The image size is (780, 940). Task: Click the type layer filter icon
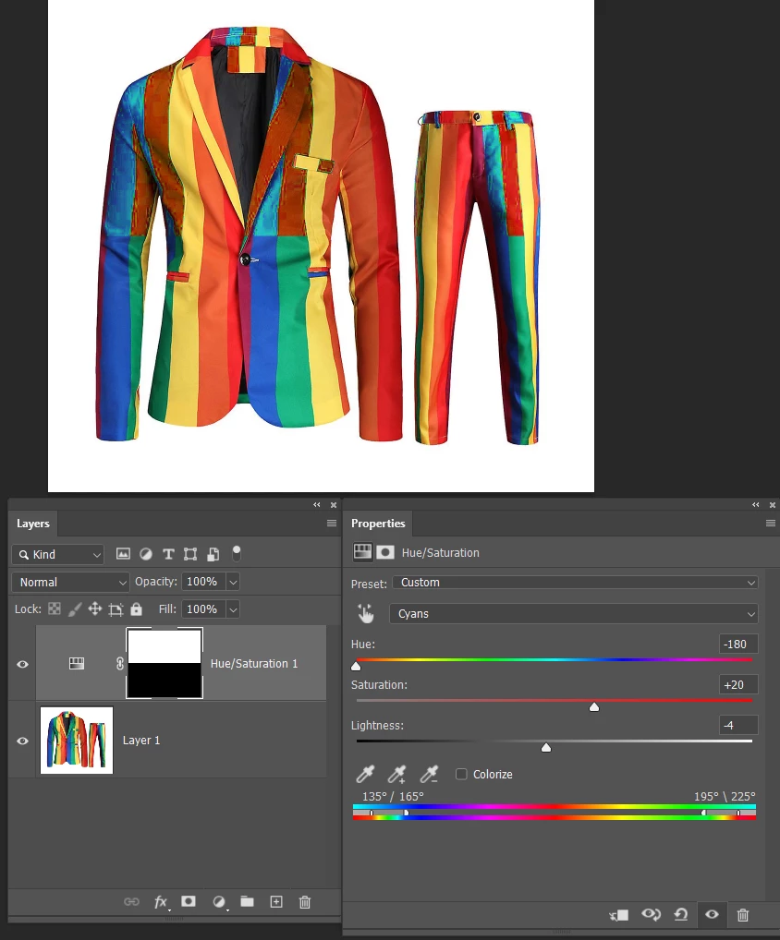168,554
